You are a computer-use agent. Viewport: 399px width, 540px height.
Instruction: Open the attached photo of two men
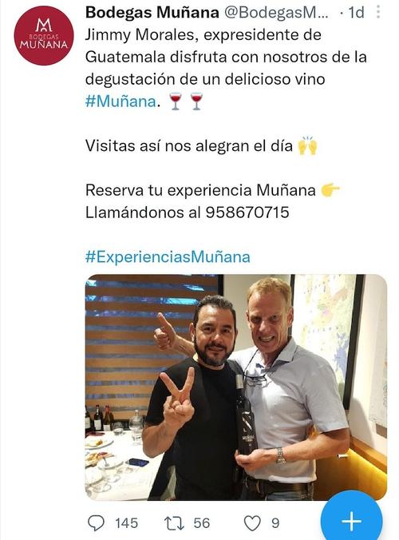[x=236, y=387]
